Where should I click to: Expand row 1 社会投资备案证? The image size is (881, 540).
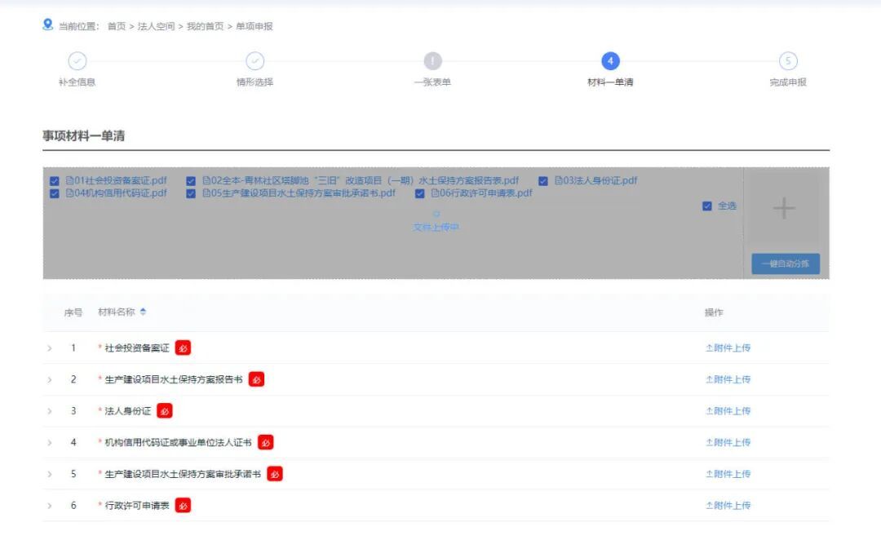coord(50,348)
